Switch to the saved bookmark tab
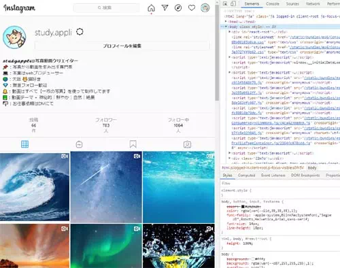 click(133, 144)
